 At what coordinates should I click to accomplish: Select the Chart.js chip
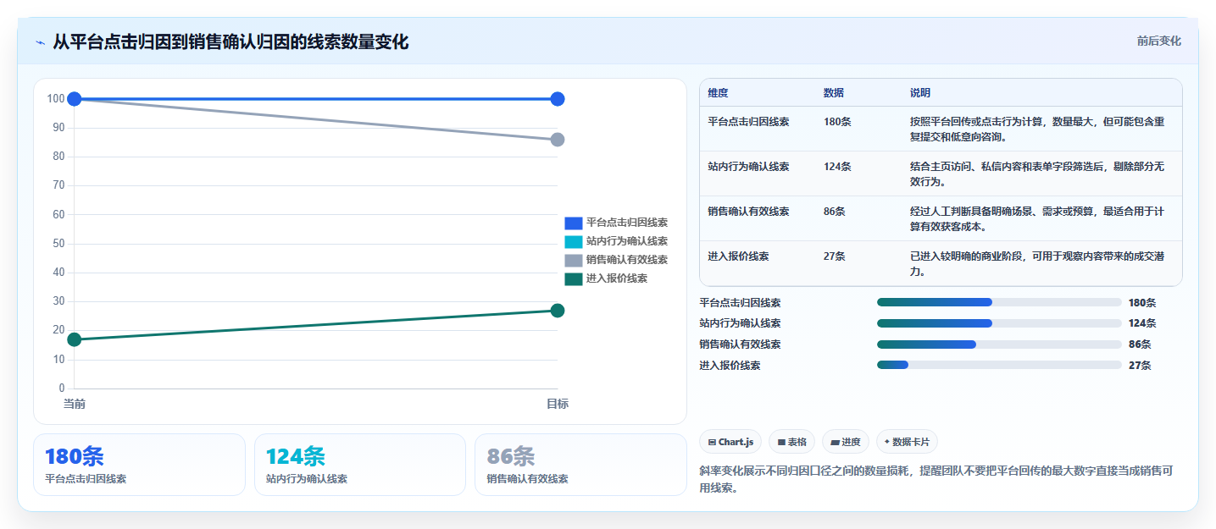(730, 442)
